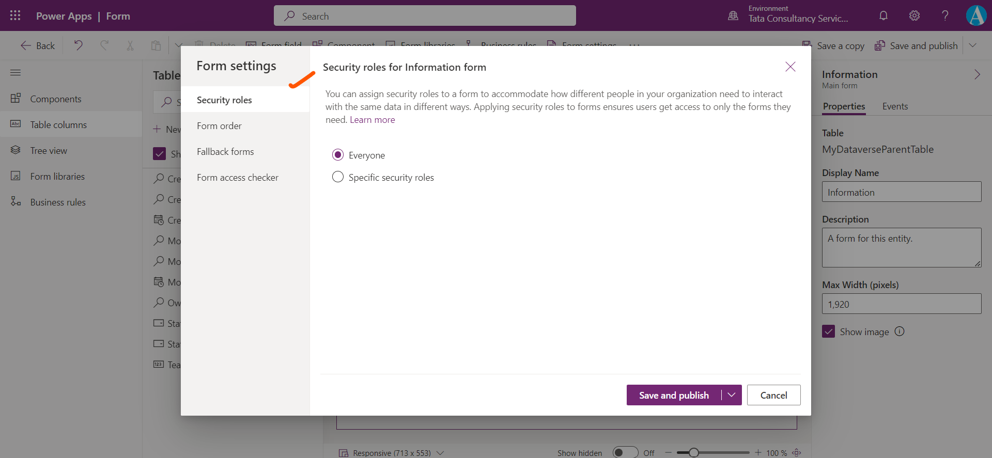992x458 pixels.
Task: Click the notifications bell icon
Action: click(x=884, y=15)
